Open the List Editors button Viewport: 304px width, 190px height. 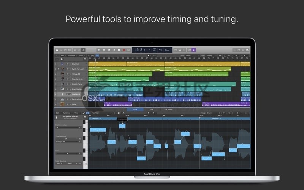pos(234,50)
